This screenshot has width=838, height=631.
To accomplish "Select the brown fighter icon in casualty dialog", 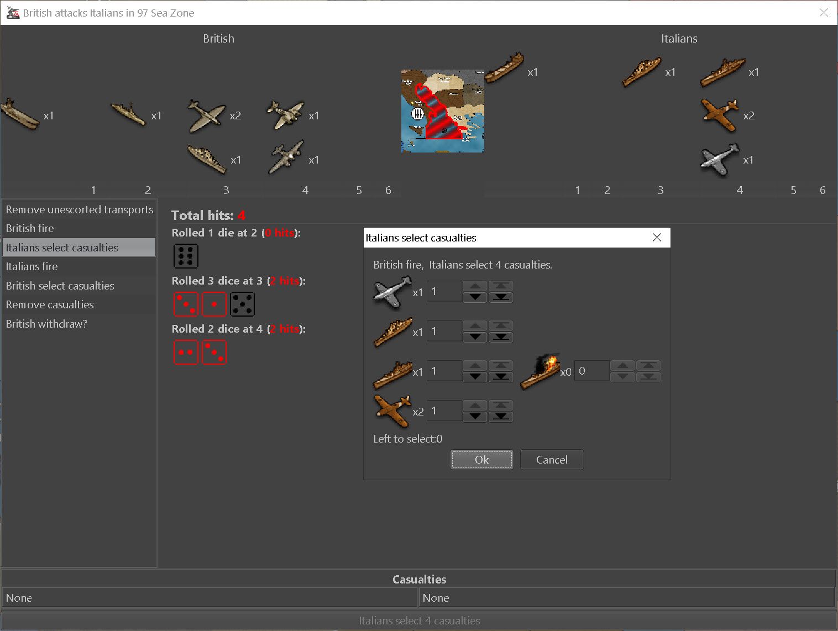I will pos(392,411).
